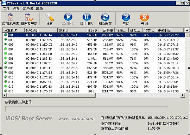The width and height of the screenshot is (190, 135).
Task: Sort by 镜像 column header
Action: [x=122, y=31]
